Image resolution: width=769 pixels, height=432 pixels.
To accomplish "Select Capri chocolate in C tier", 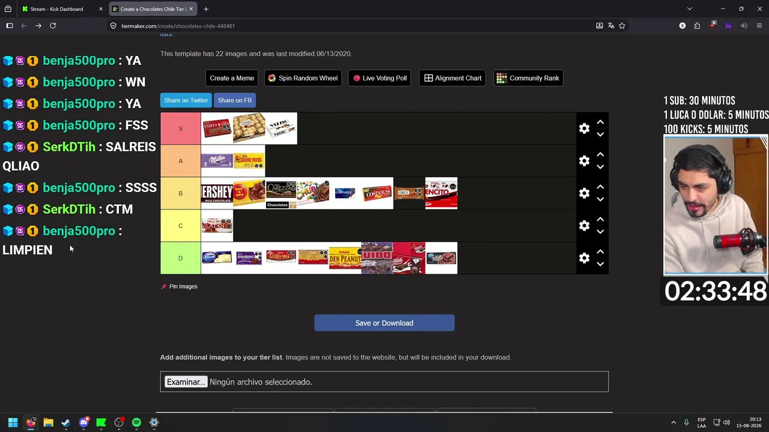I will click(x=217, y=226).
